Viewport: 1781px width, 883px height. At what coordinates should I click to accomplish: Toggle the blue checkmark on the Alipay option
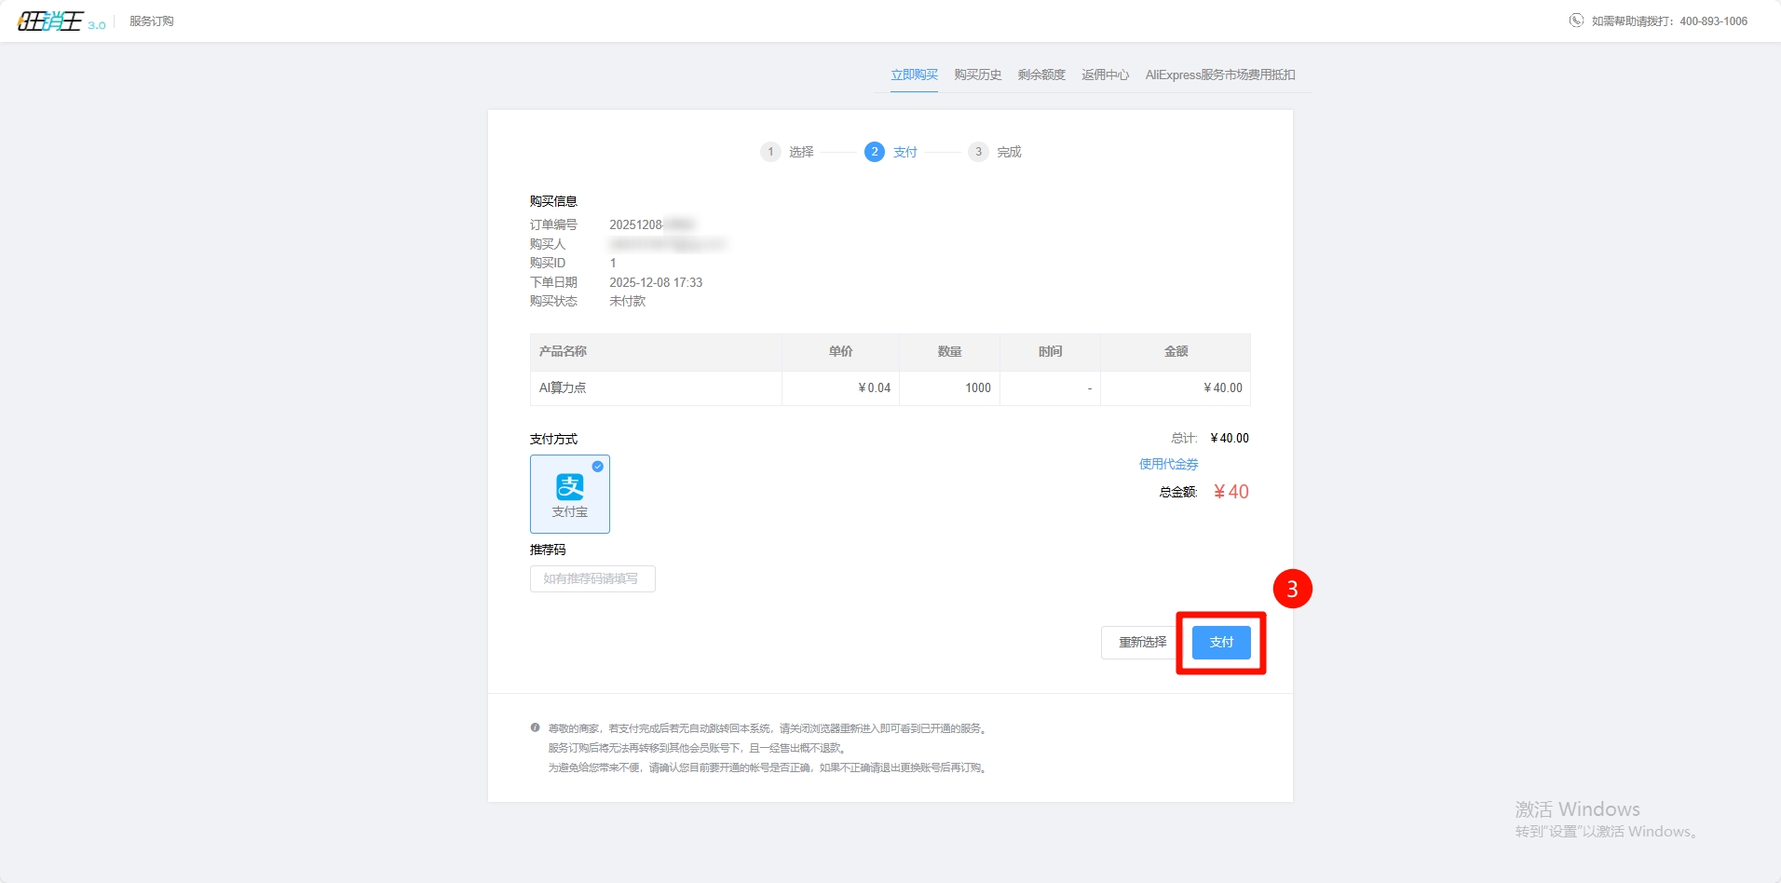tap(598, 467)
